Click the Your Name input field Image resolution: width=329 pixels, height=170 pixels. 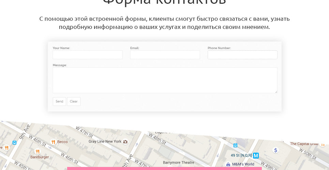point(88,55)
